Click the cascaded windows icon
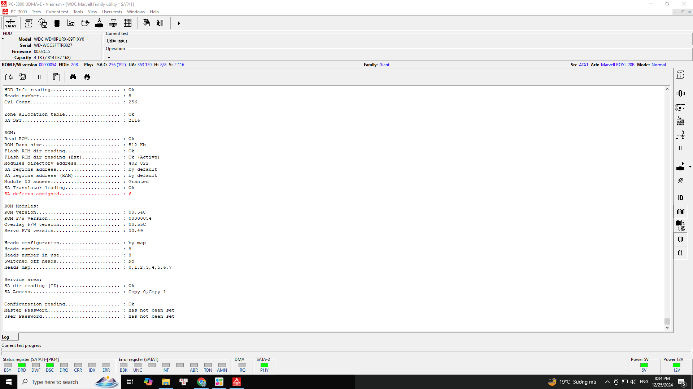 point(146,23)
